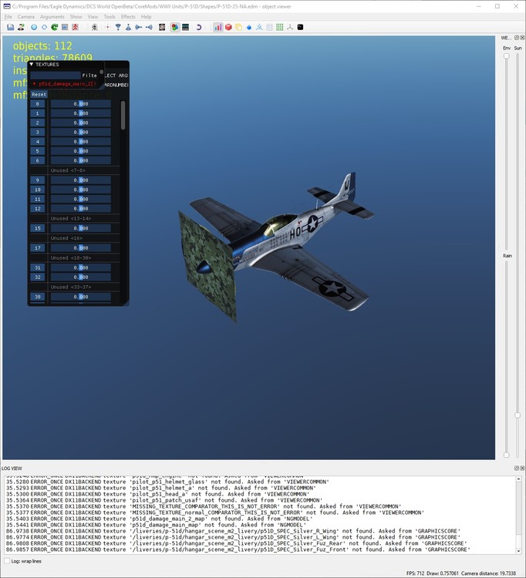Click the blue picture square toolbar icon

pos(65,27)
